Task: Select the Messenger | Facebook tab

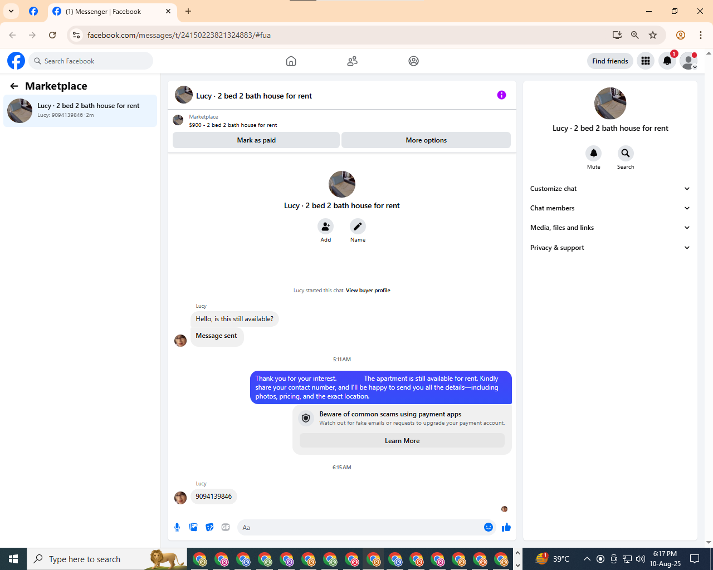Action: click(x=113, y=11)
